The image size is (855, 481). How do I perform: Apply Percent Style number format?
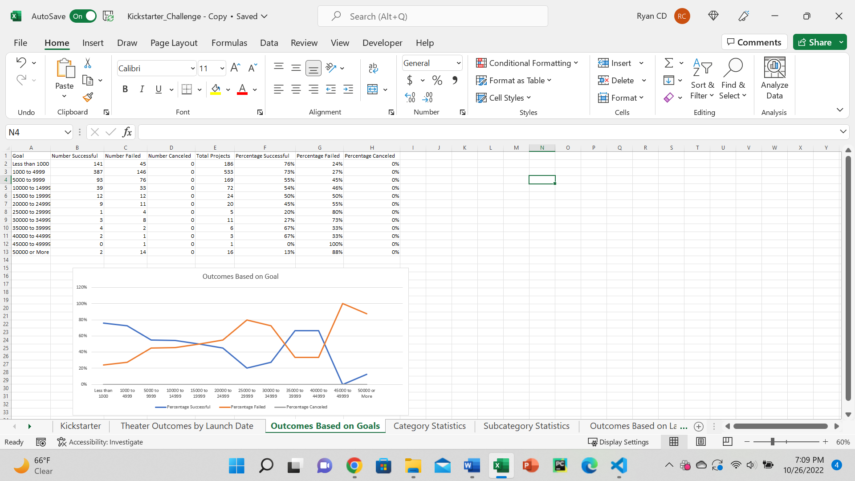coord(437,80)
